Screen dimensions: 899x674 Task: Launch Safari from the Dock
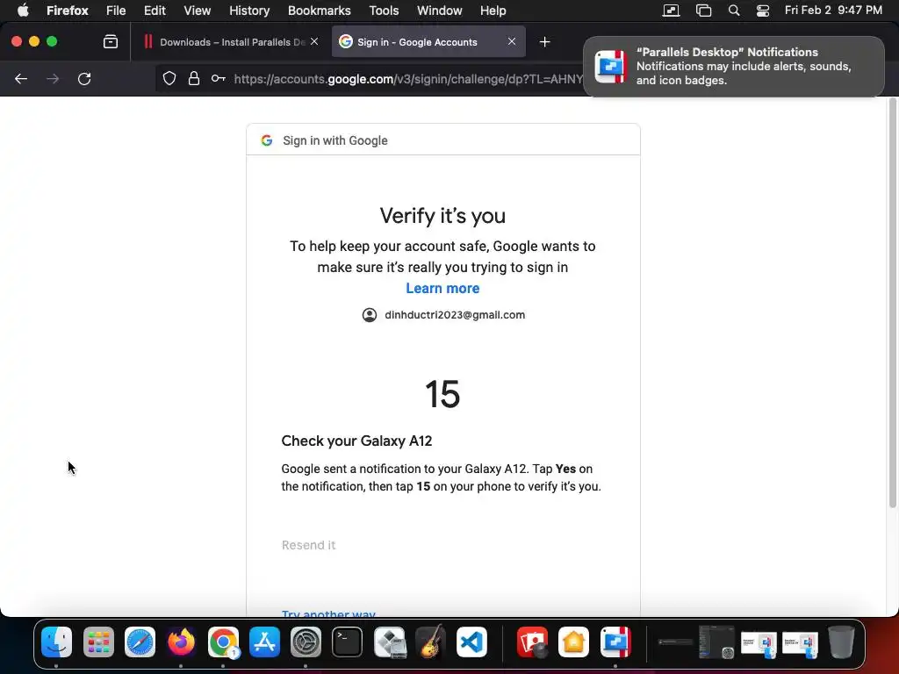click(140, 642)
